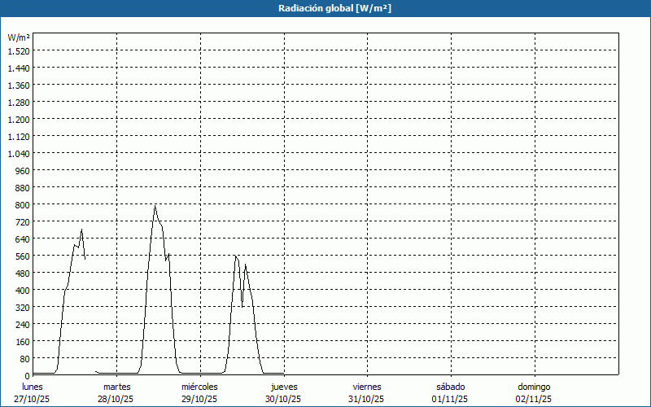Click the 560 y-axis value label
The height and width of the screenshot is (407, 651).
[x=22, y=256]
